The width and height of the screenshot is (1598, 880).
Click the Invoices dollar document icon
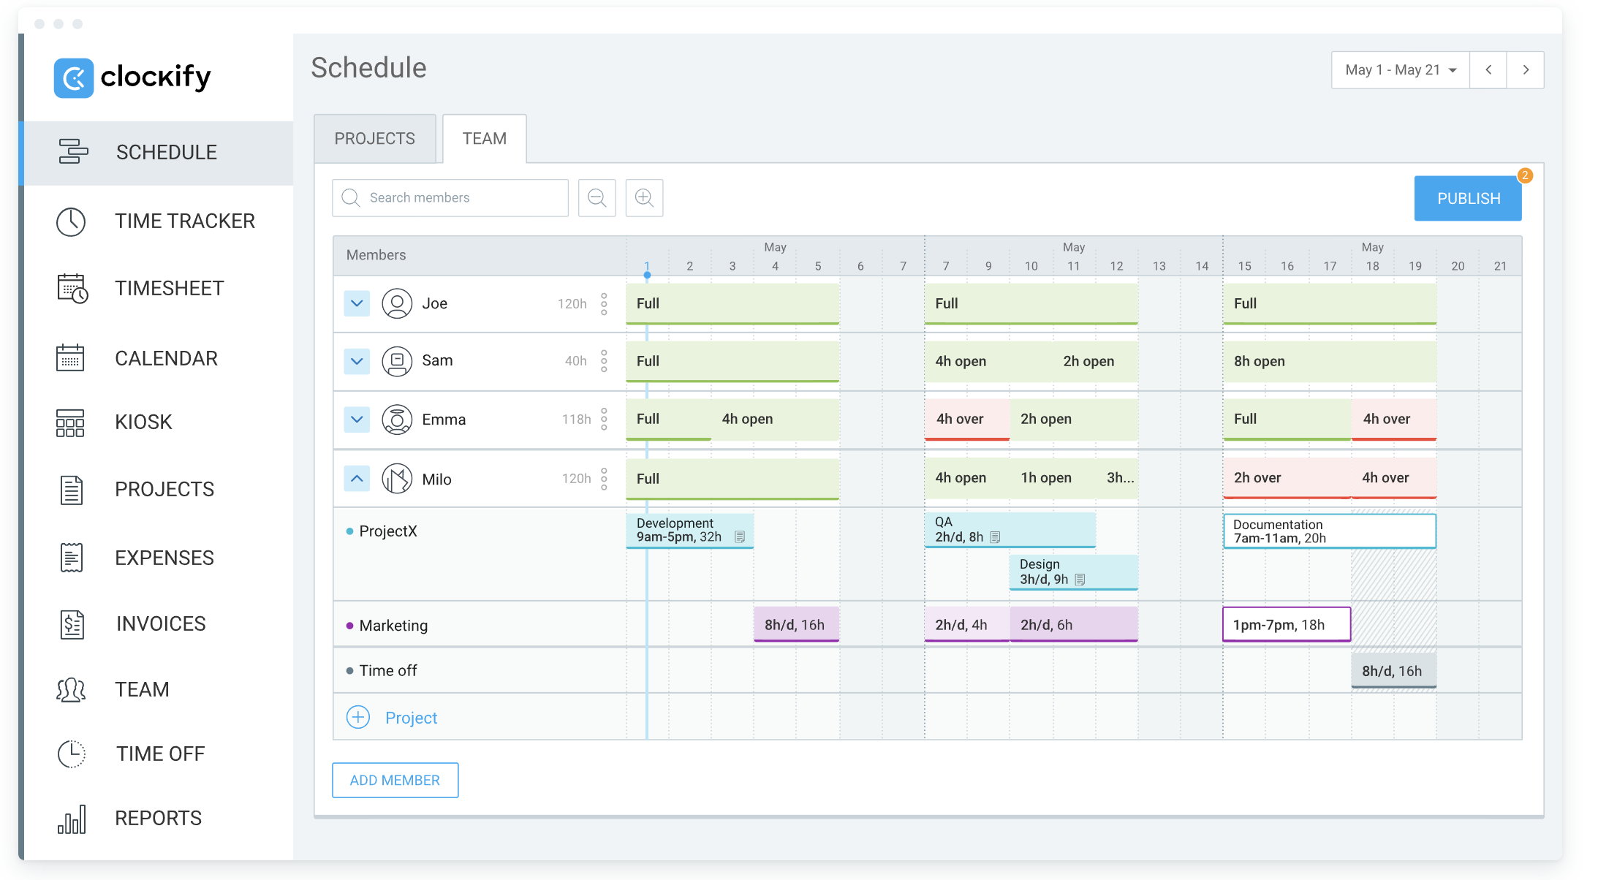(72, 624)
